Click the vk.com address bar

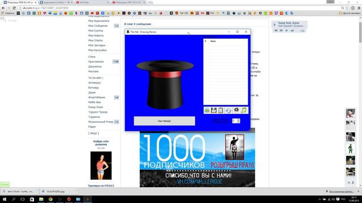pyautogui.click(x=180, y=8)
